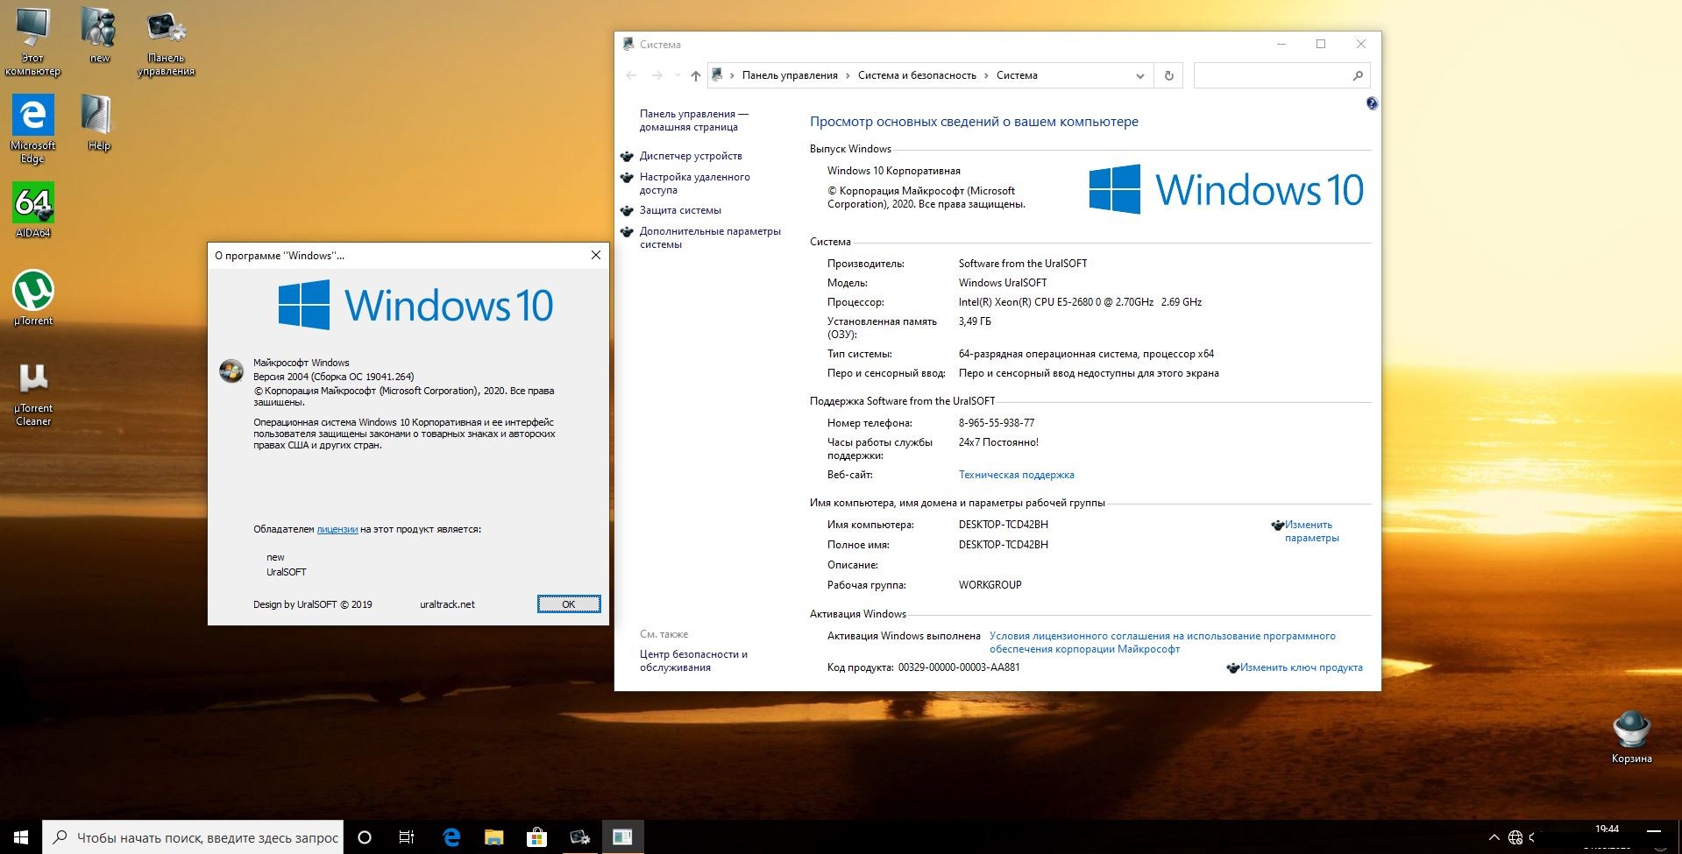Viewport: 1682px width, 854px height.
Task: Open Microsoft Store from the taskbar
Action: pyautogui.click(x=536, y=837)
